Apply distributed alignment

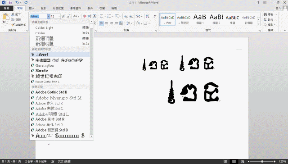tap(121, 23)
